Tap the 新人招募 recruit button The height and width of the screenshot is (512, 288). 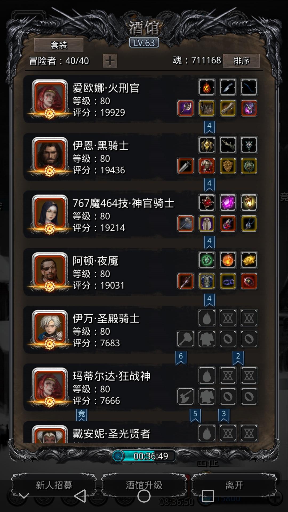tap(54, 485)
